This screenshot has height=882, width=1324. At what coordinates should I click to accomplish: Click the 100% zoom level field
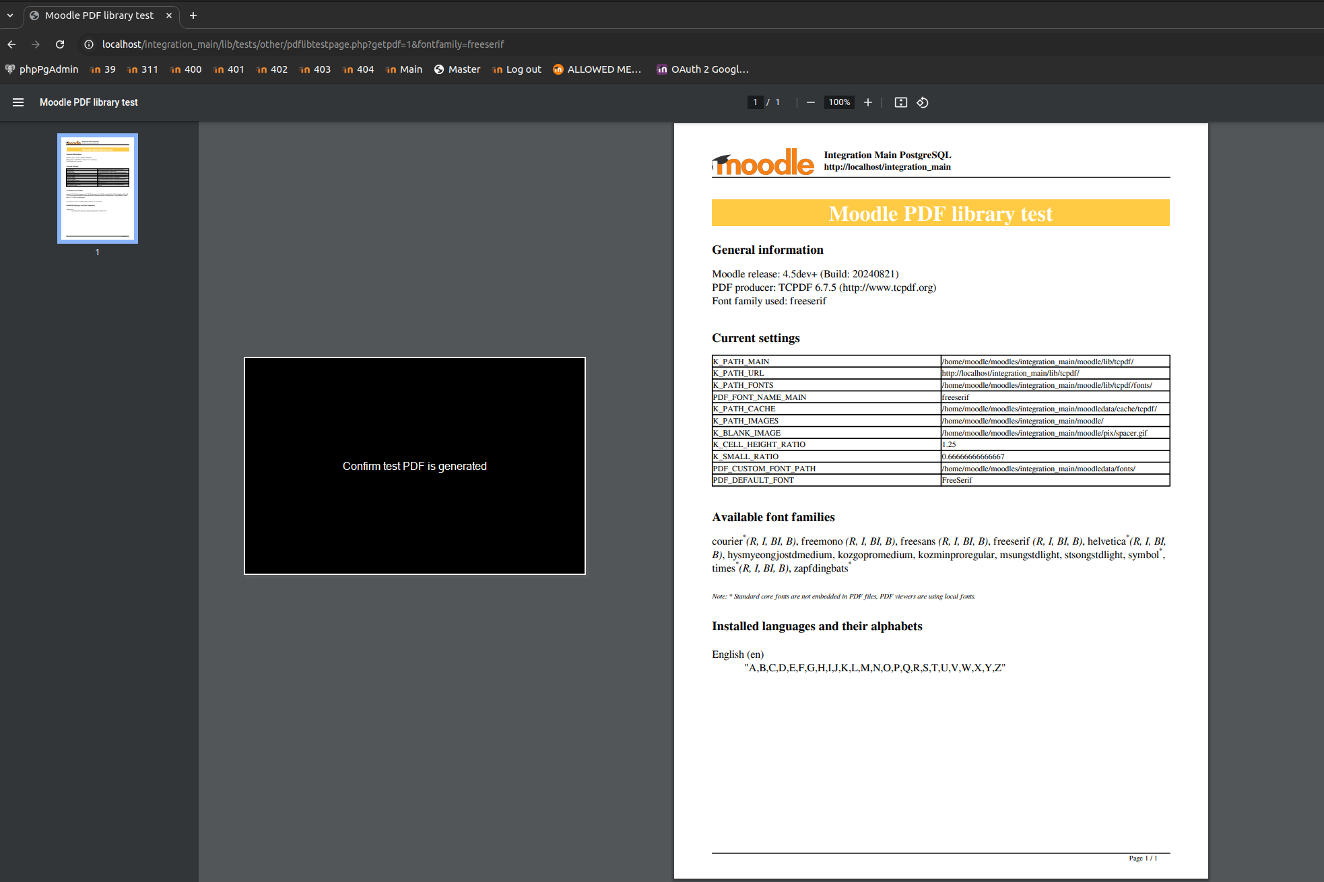pyautogui.click(x=839, y=102)
